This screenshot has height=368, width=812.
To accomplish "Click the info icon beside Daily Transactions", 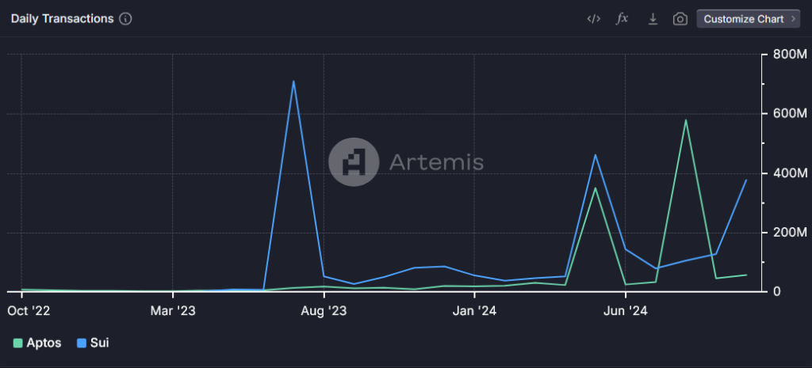I will point(125,19).
